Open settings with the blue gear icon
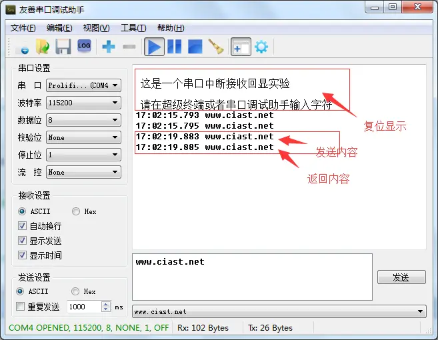Screen dimensions: 438x340 pyautogui.click(x=261, y=47)
